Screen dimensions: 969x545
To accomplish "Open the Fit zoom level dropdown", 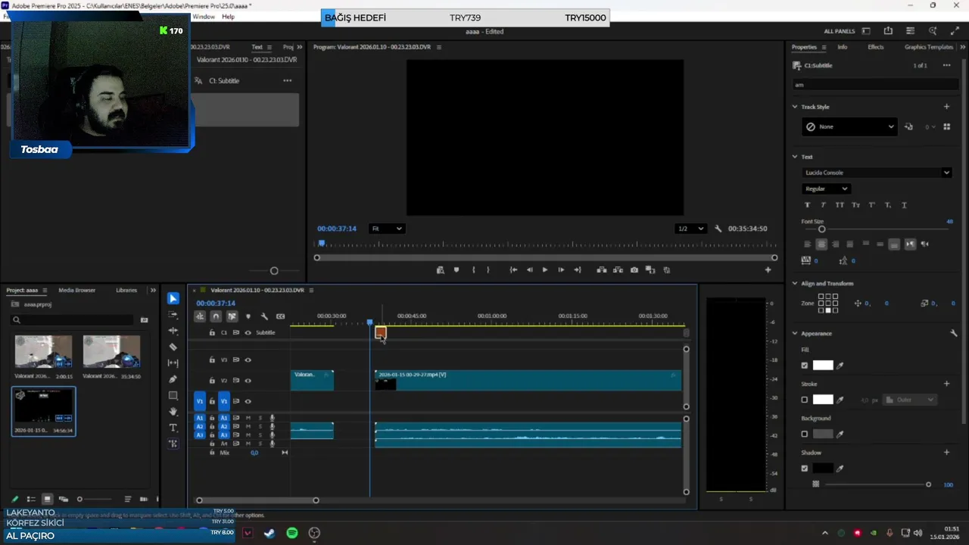I will [x=387, y=229].
